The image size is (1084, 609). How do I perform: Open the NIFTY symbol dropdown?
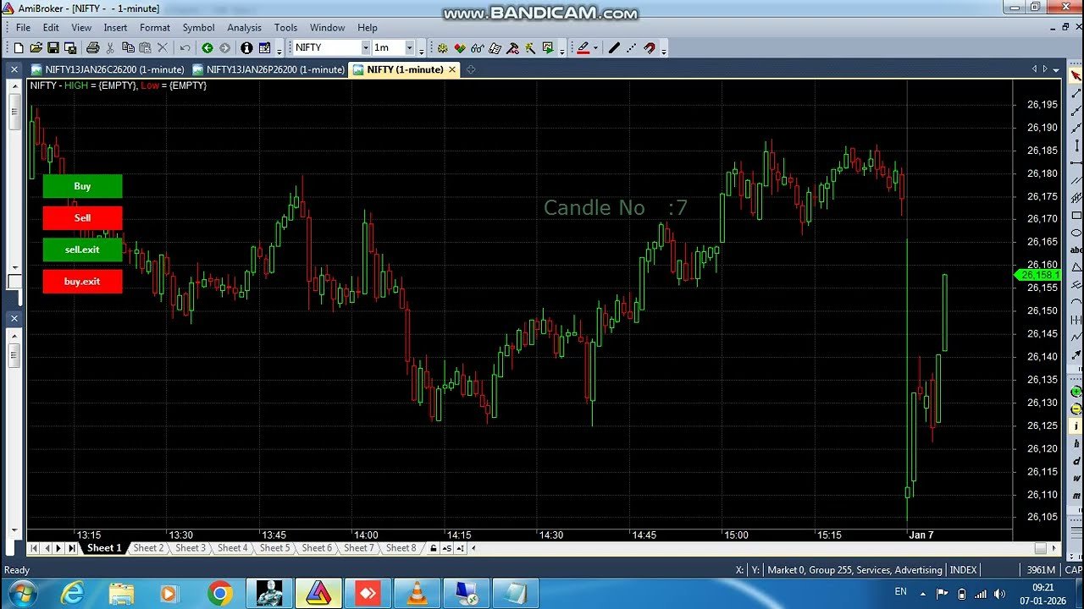point(367,47)
